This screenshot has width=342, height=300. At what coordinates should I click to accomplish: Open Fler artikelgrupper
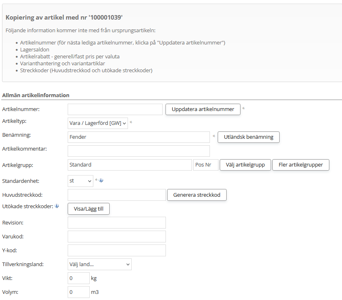pos(301,165)
